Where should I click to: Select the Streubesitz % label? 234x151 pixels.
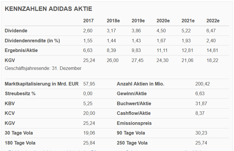[x=20, y=93]
